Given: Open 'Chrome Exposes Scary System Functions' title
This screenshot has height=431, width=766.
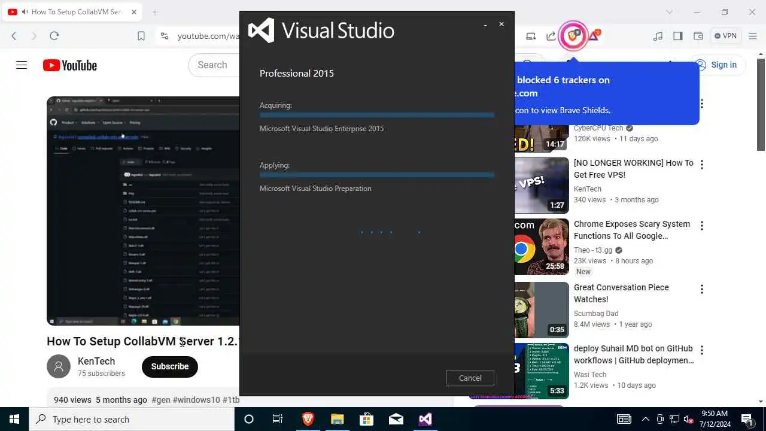Looking at the screenshot, I should coord(632,230).
